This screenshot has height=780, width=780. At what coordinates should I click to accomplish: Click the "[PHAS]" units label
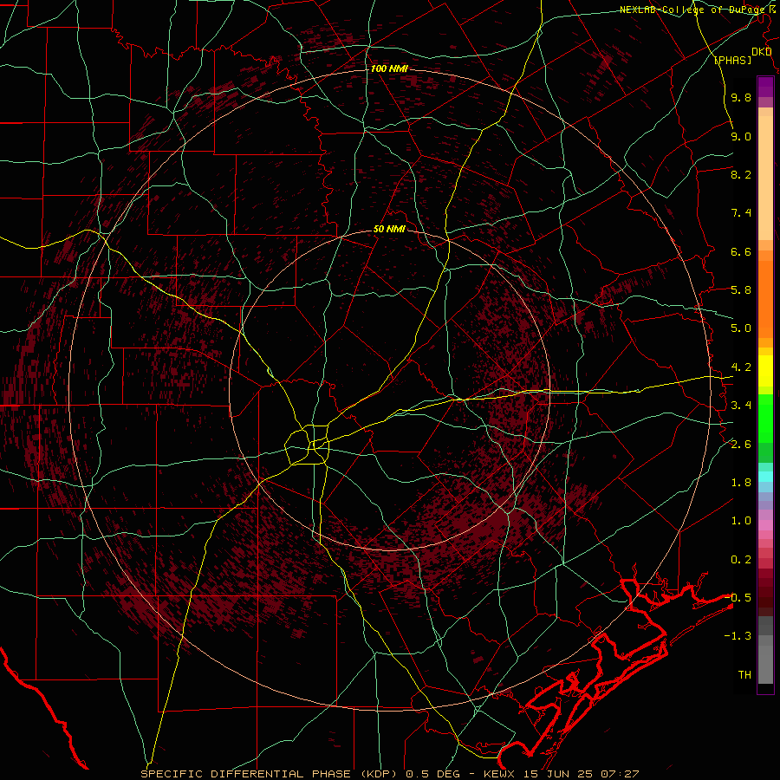[733, 60]
